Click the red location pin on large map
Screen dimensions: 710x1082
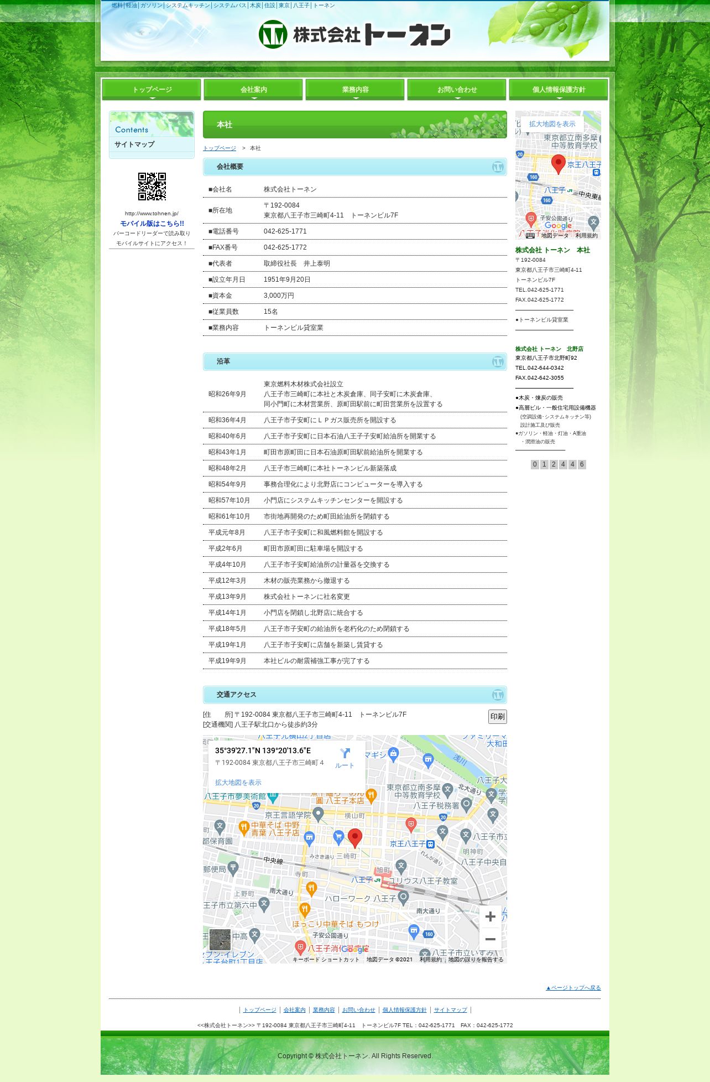pyautogui.click(x=355, y=838)
